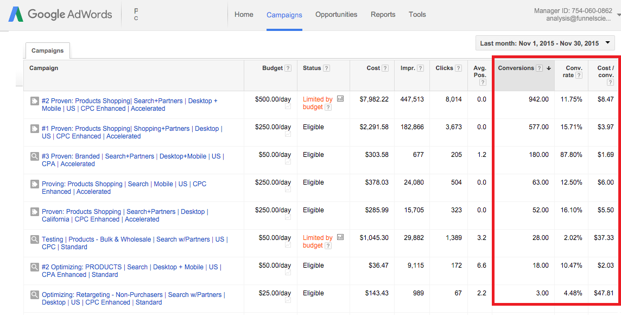The height and width of the screenshot is (316, 621).
Task: Sort by Cost column header
Action: [373, 68]
